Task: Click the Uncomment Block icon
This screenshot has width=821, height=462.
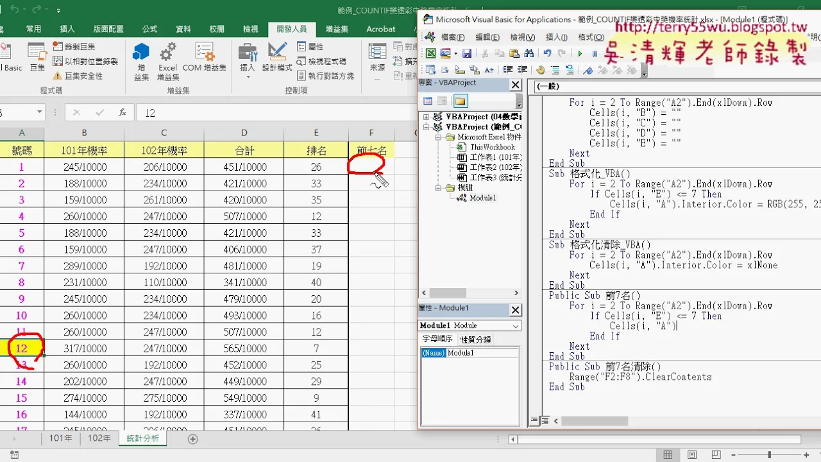Action: coord(570,69)
